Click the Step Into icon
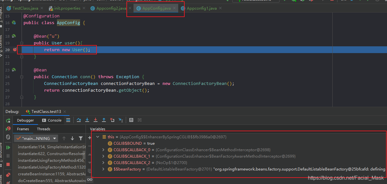The width and height of the screenshot is (387, 184). coord(87,120)
